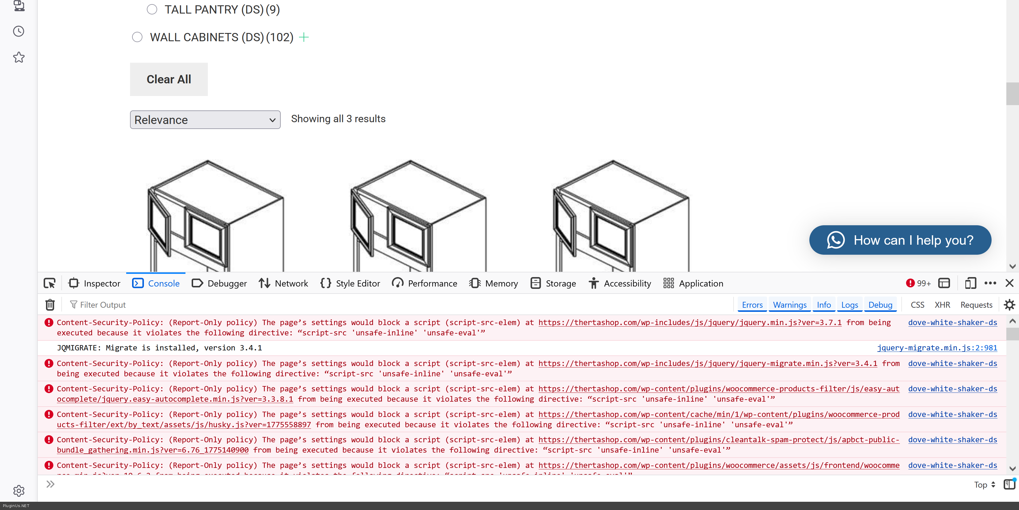Screen dimensions: 1019x510
Task: Open sidebar bookmarks star icon
Action: click(19, 57)
